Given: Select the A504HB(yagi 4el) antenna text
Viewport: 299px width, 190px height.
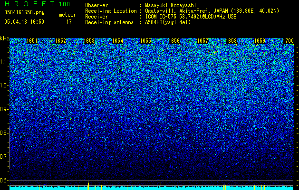Looking at the screenshot, I should [168, 22].
